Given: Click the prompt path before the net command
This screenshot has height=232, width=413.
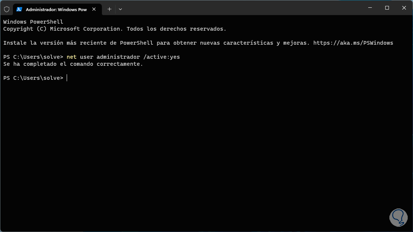Looking at the screenshot, I should (33, 57).
